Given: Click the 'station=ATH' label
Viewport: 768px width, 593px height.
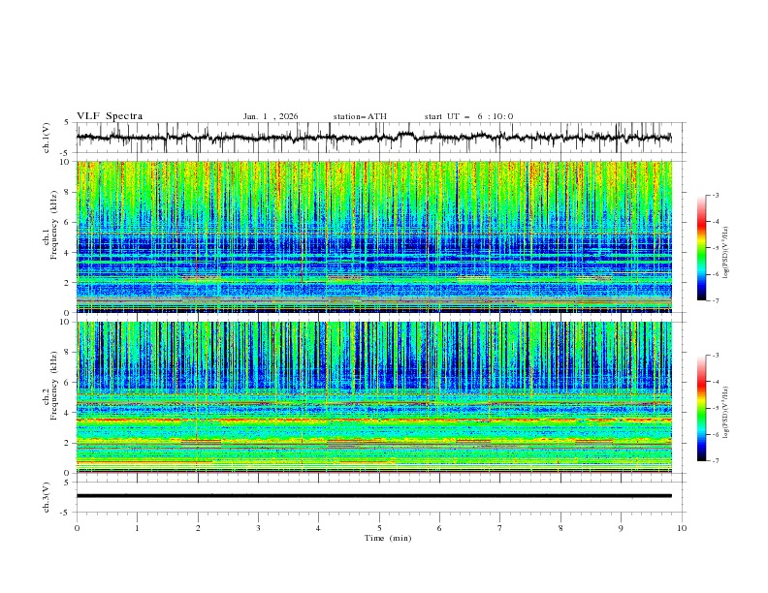Looking at the screenshot, I should [360, 116].
